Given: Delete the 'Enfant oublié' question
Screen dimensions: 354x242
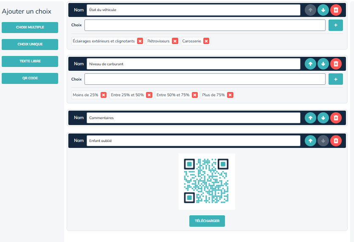Looking at the screenshot, I should tap(336, 141).
